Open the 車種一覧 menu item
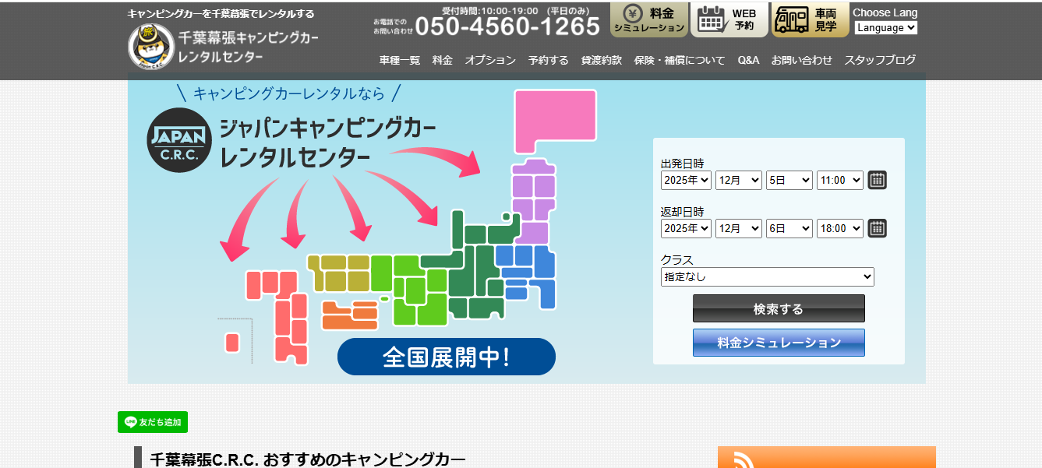Screen dimensions: 1042x468 click(x=399, y=60)
